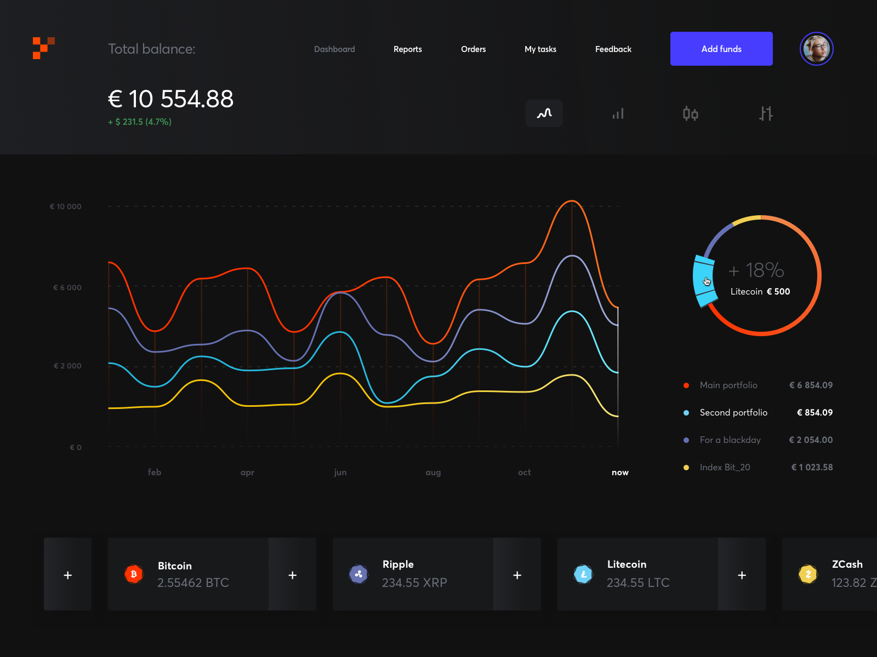Switch to the bar chart view icon
The width and height of the screenshot is (877, 657).
618,113
